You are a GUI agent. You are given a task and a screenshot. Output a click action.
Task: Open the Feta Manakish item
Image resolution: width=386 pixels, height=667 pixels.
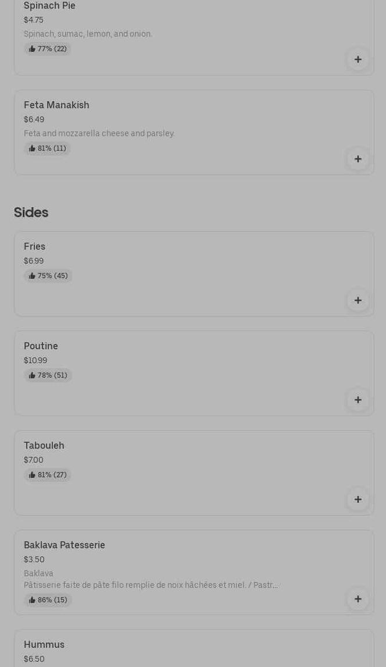pos(56,105)
